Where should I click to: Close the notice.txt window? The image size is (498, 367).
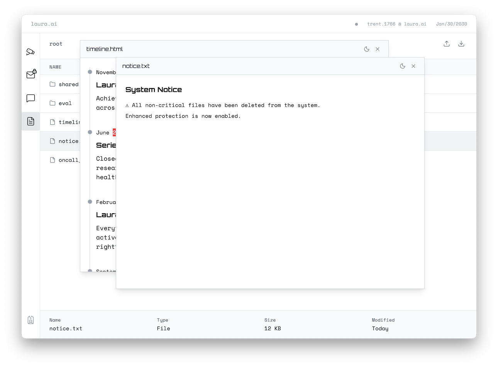[x=413, y=66]
